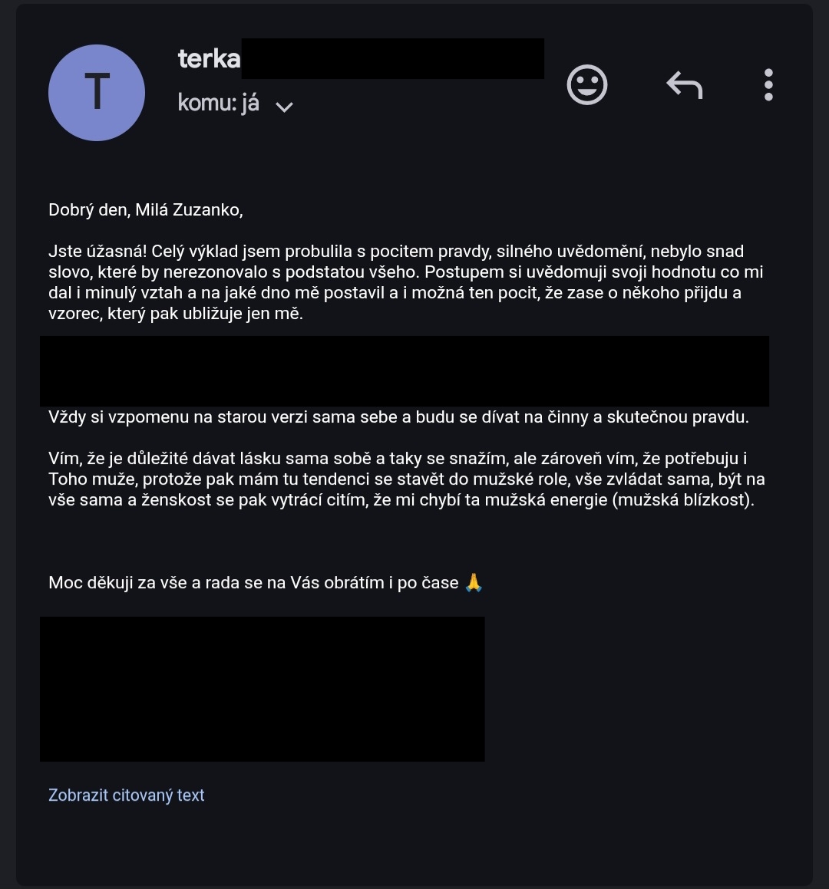The image size is (829, 889).
Task: Open the large redacted image at the bottom
Action: [262, 688]
